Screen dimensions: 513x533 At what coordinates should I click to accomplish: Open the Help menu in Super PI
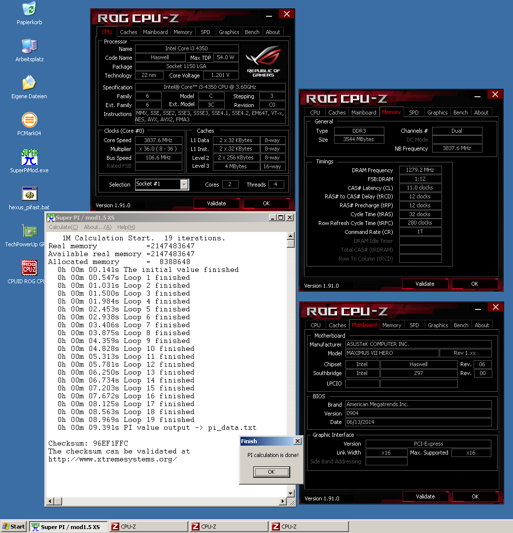point(126,227)
